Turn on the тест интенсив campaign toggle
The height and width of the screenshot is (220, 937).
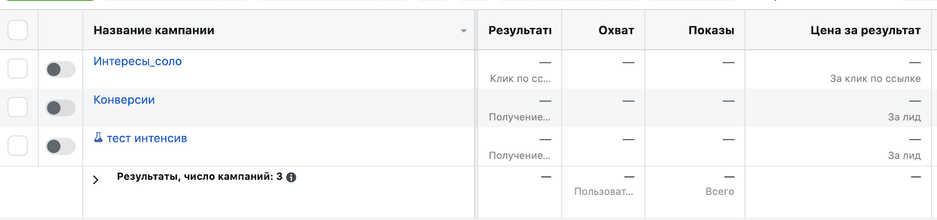pos(61,146)
